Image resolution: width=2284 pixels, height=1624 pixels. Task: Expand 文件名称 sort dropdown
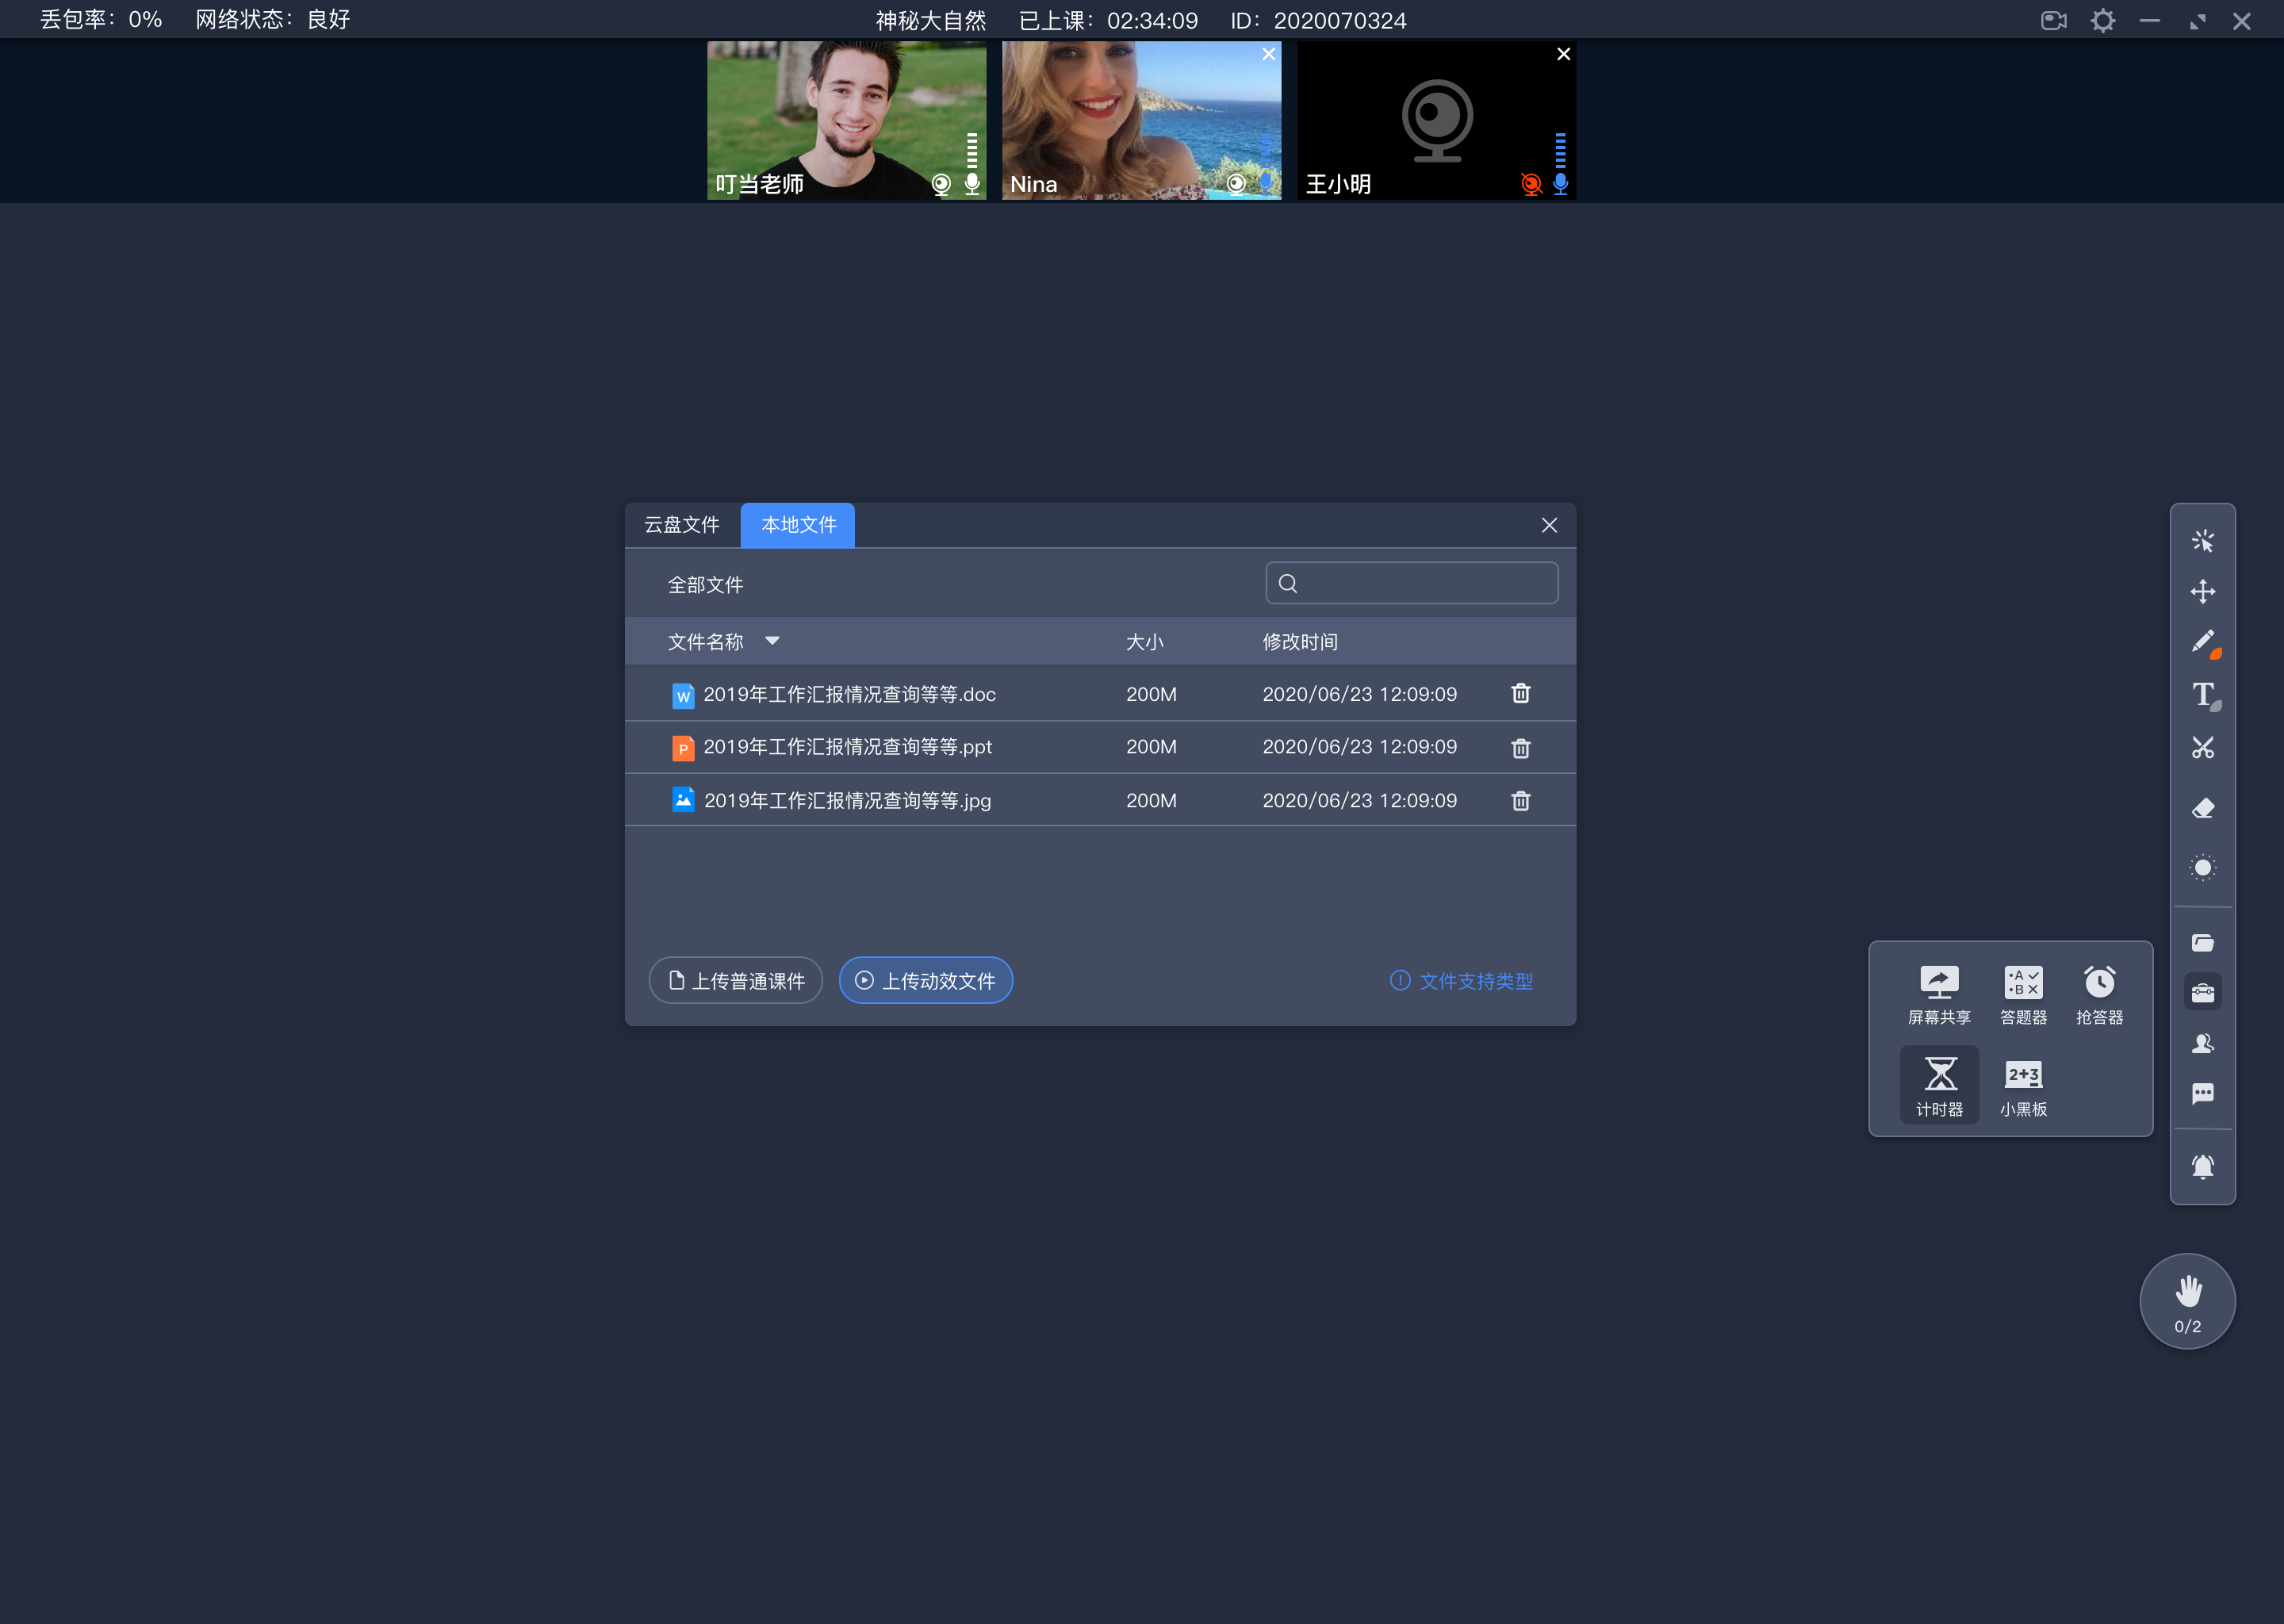pos(773,640)
